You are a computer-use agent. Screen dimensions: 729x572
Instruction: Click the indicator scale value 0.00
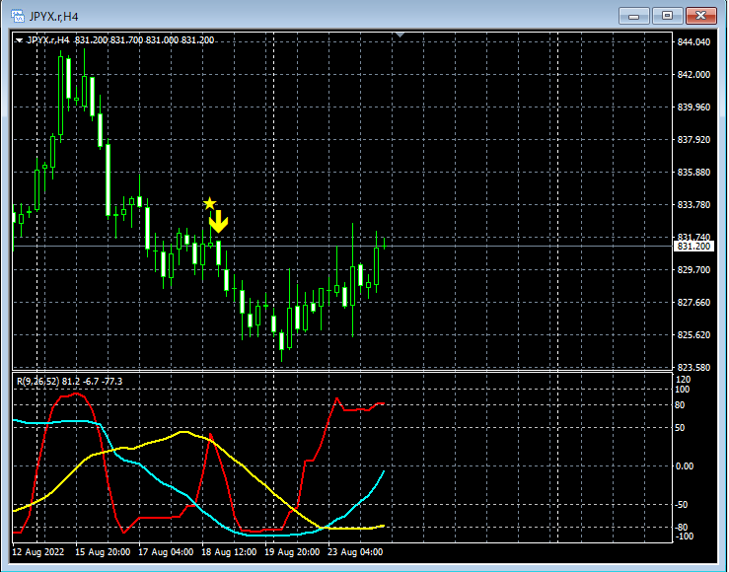pos(685,466)
